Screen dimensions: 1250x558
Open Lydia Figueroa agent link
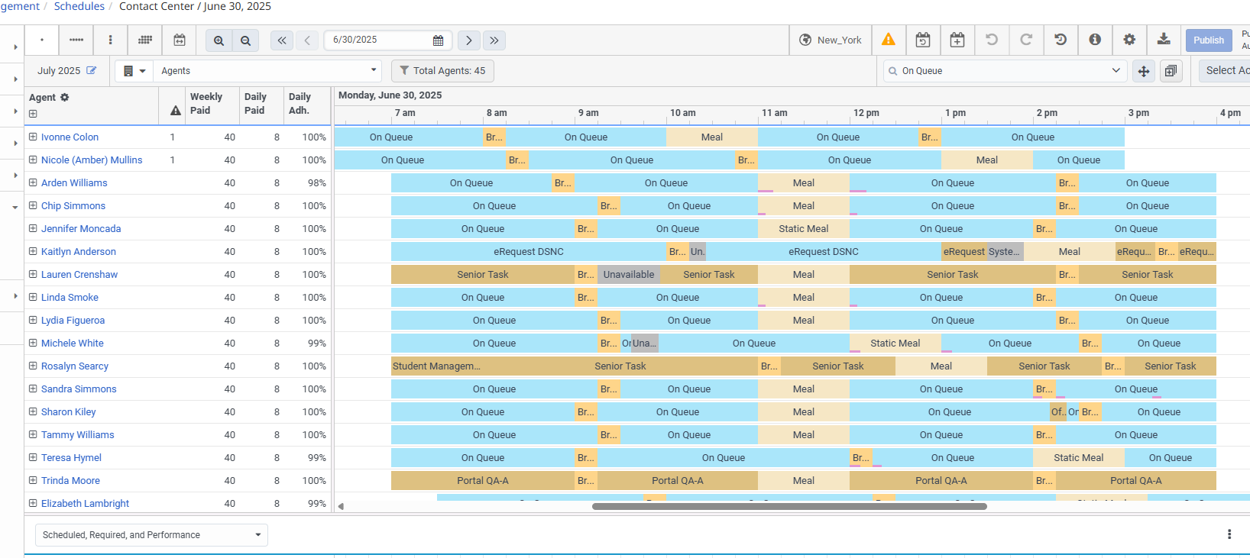coord(73,321)
